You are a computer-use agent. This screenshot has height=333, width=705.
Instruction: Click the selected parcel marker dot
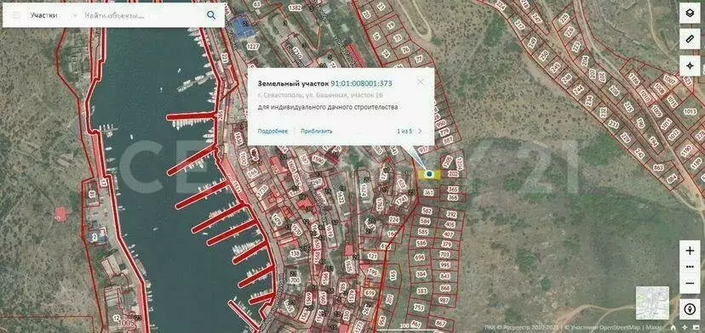[429, 173]
